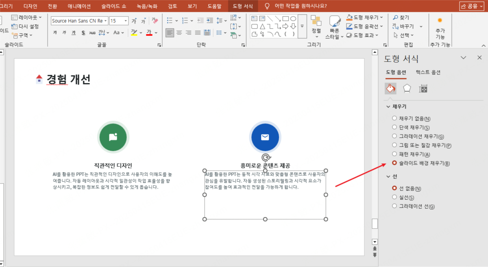Click the Fill & Line paint bucket icon
This screenshot has height=267, width=488.
(390, 89)
